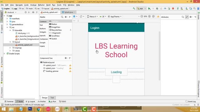Image resolution: width=200 pixels, height=112 pixels.
Task: Open project panel settings gear
Action: pos(33,12)
